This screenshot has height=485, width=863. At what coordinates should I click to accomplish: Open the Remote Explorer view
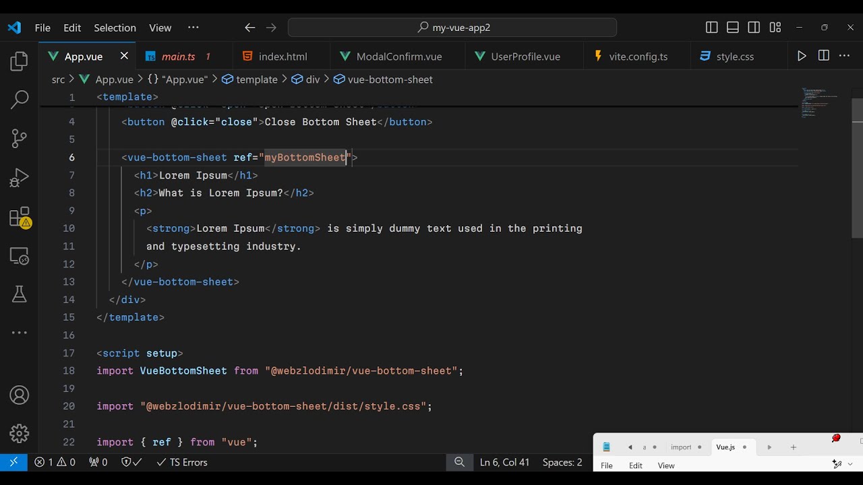click(20, 256)
